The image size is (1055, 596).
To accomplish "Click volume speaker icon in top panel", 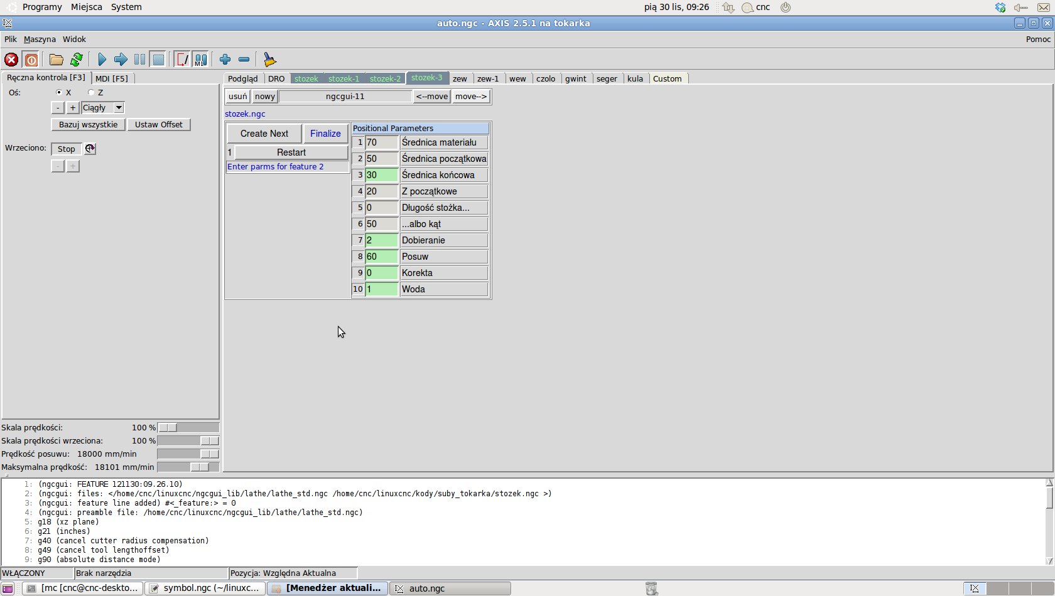I will [x=1021, y=8].
